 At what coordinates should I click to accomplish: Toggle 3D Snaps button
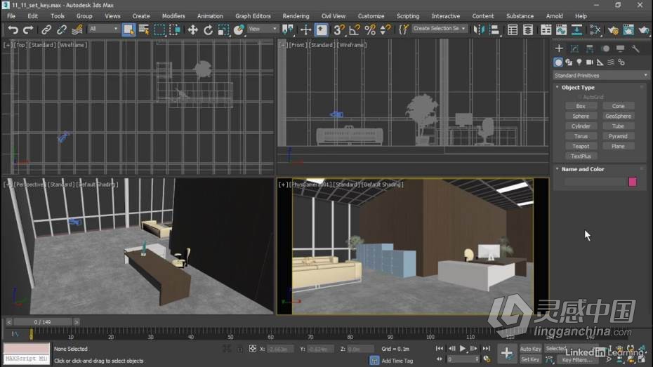pos(338,29)
